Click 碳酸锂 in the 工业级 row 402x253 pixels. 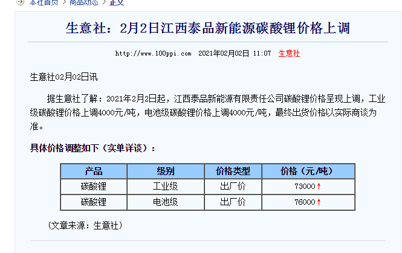94,187
